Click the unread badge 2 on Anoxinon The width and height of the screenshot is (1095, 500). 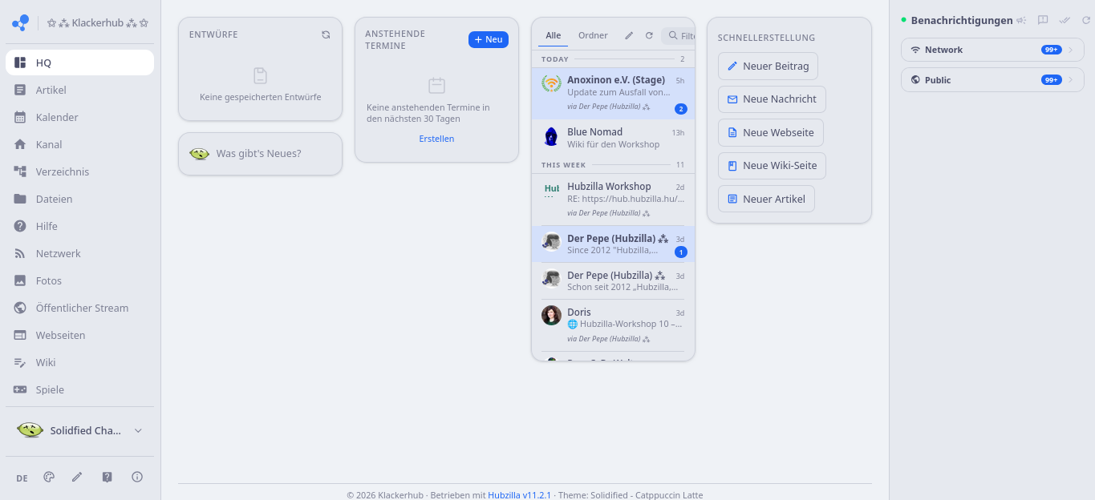tap(681, 109)
